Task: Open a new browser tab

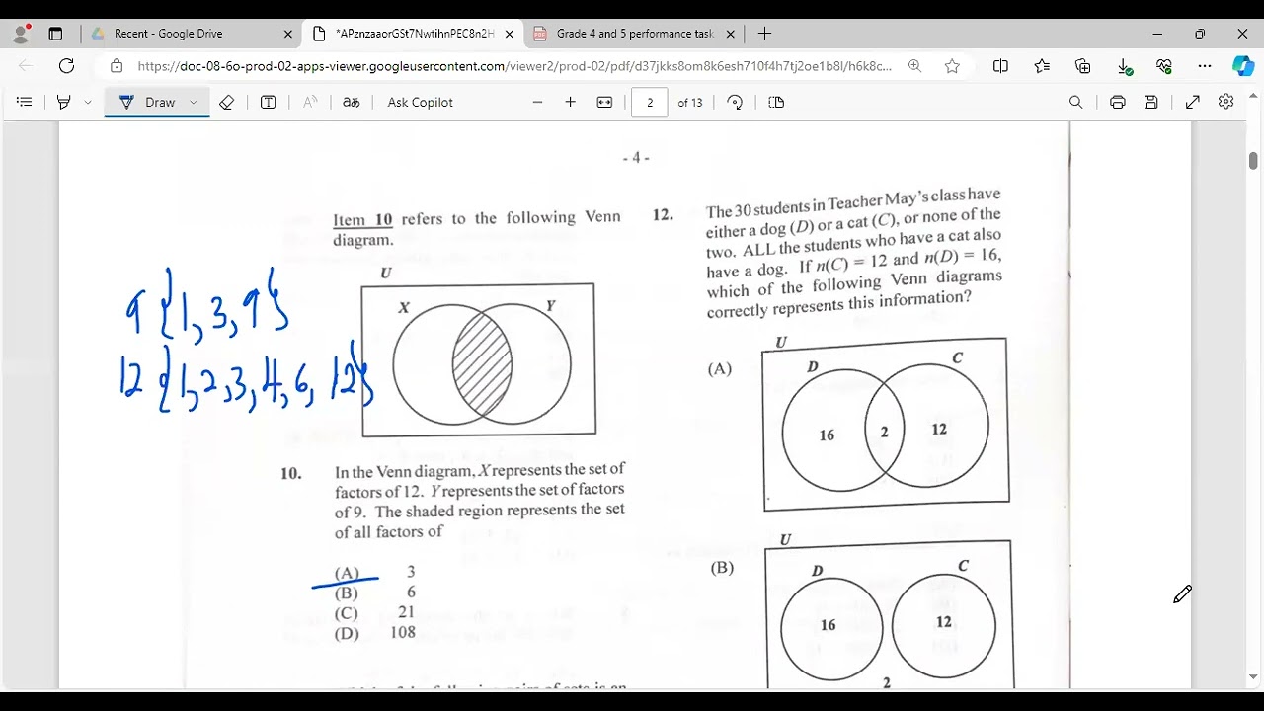Action: [x=764, y=34]
